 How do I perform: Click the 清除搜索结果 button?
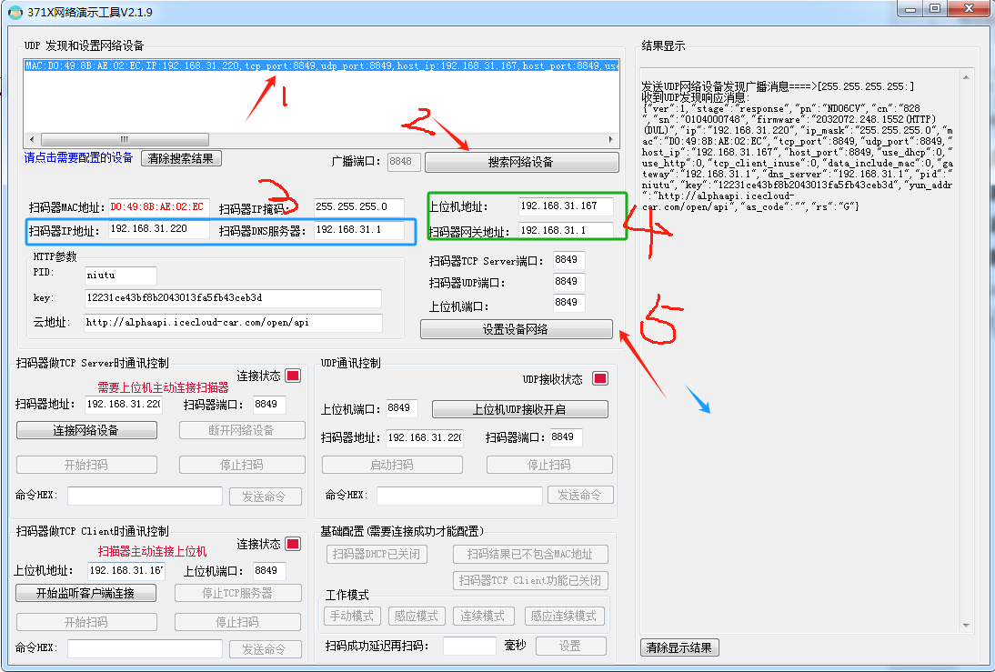(x=181, y=158)
